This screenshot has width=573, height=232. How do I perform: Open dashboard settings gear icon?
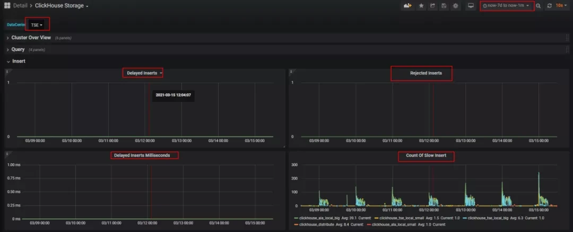[x=455, y=6]
